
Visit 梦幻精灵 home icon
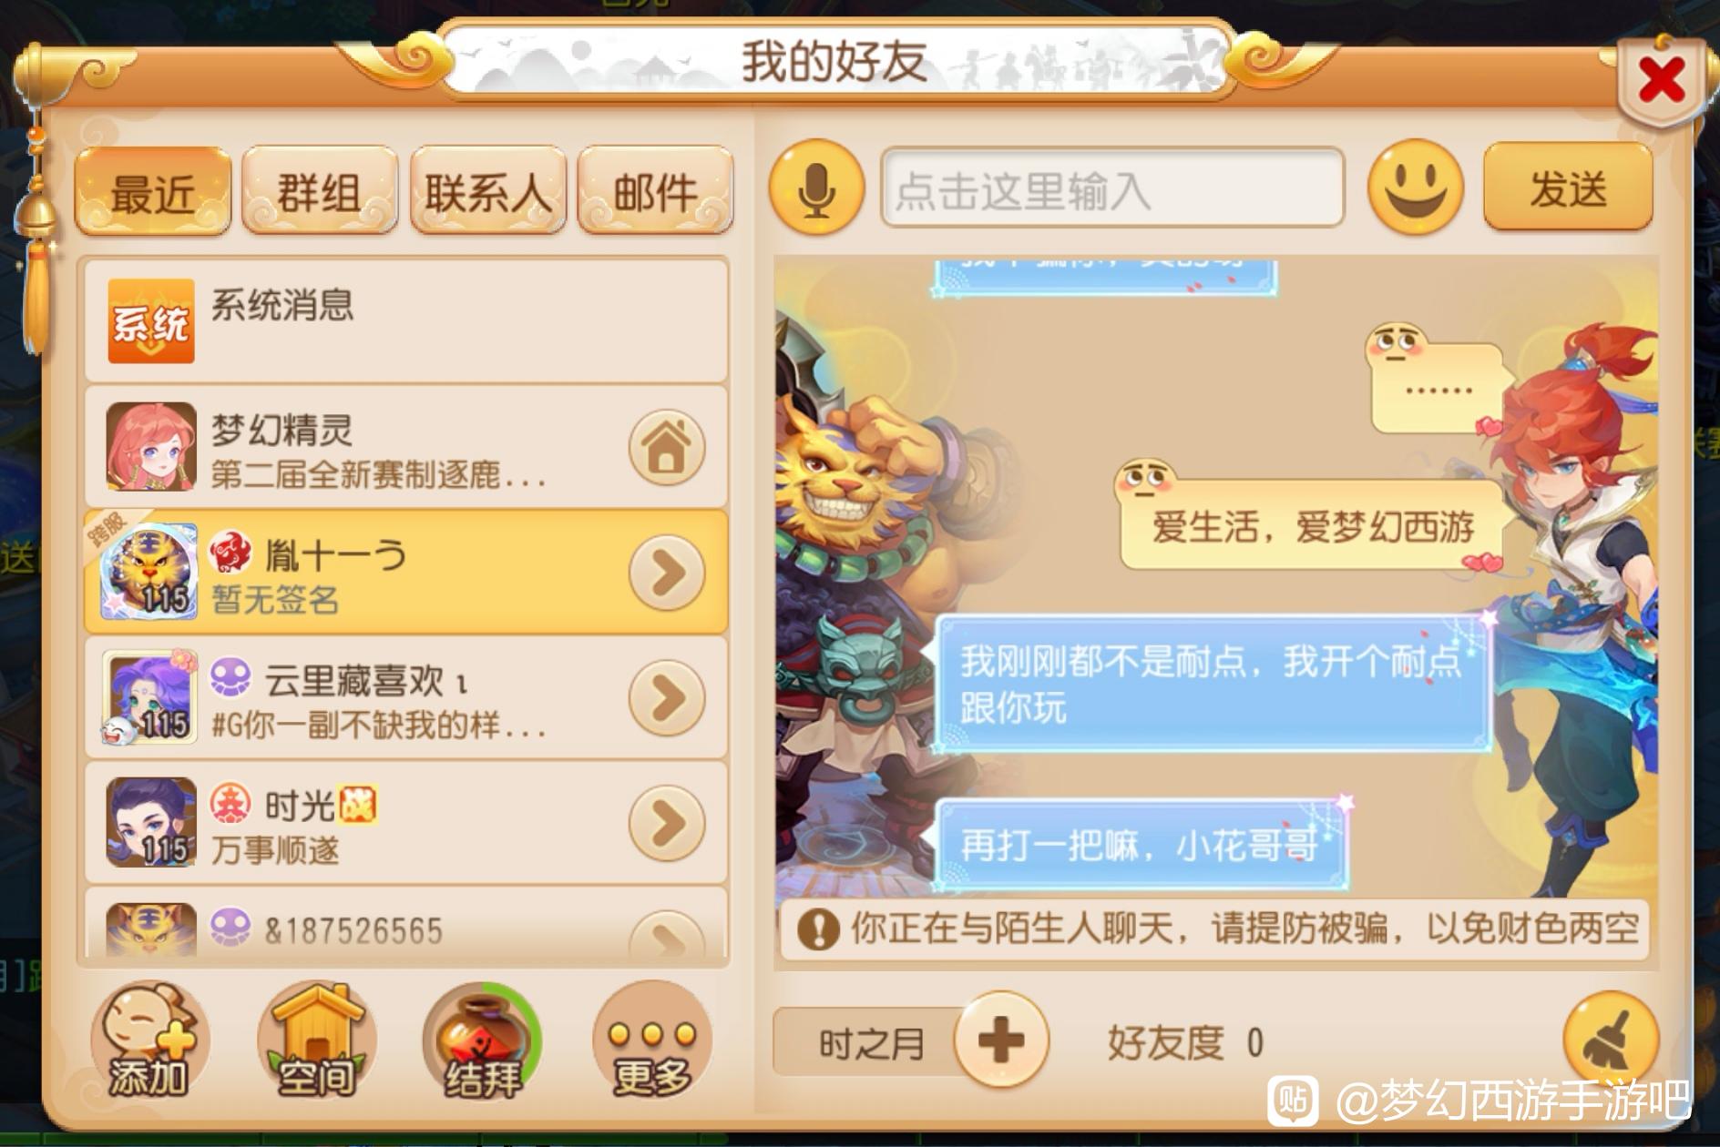point(667,447)
